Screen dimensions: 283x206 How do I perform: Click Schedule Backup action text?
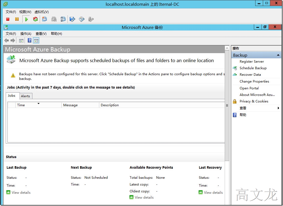(x=253, y=68)
